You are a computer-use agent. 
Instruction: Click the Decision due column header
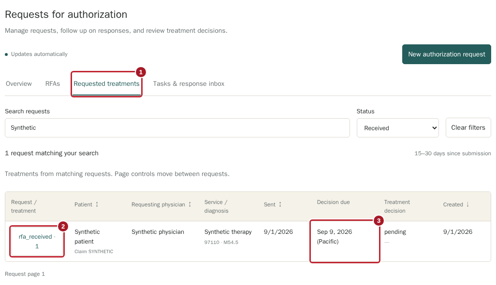334,202
